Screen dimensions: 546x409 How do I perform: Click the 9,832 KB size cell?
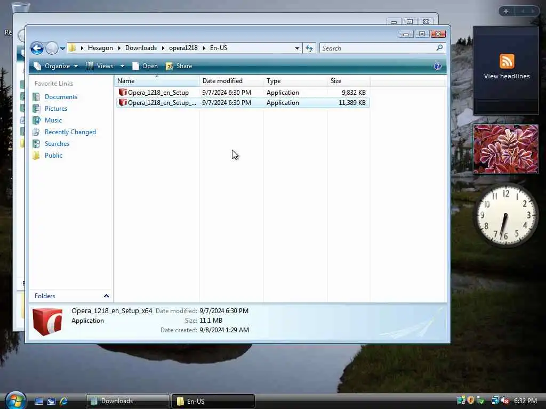(x=354, y=93)
